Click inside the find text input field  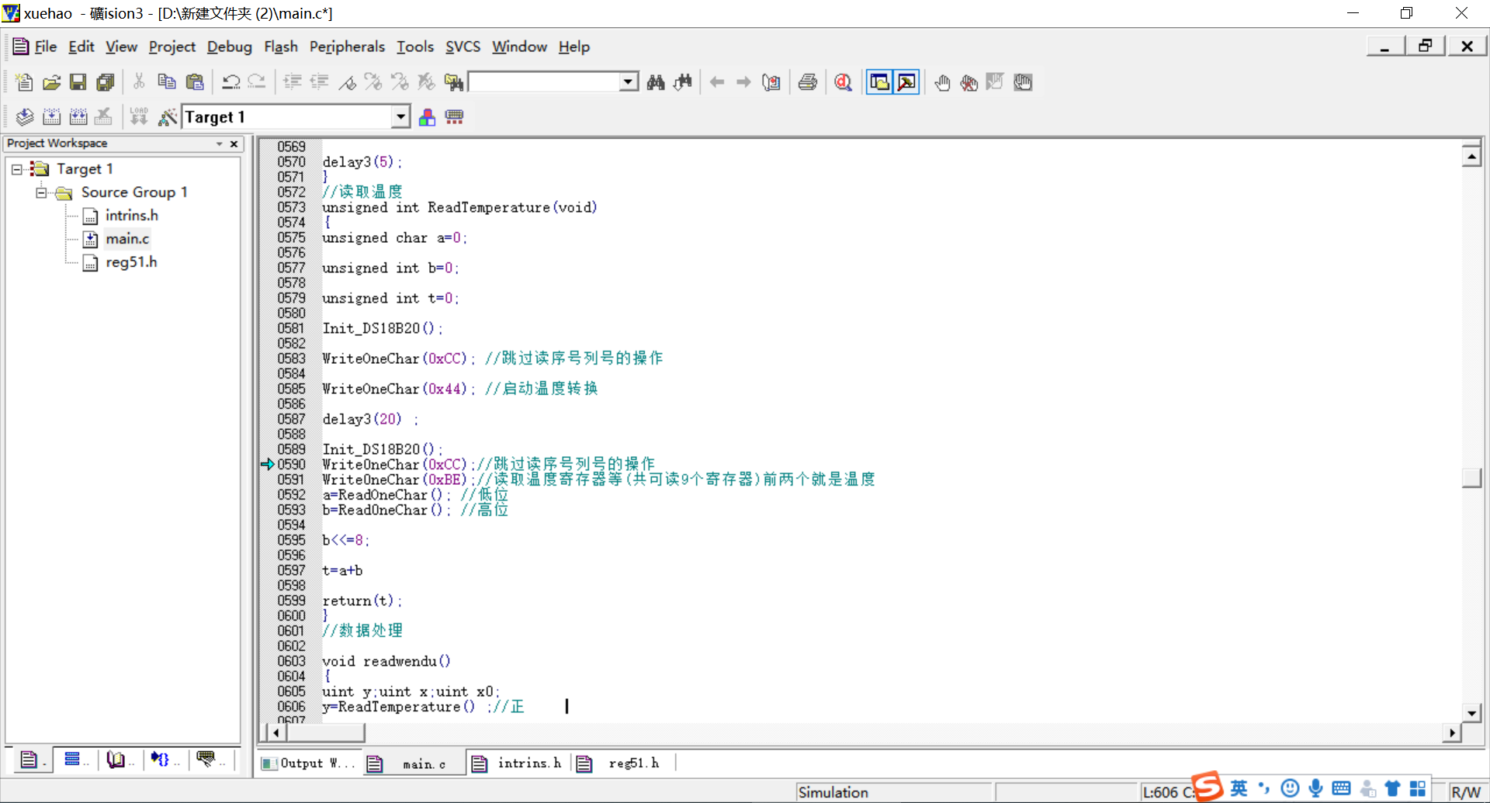pos(545,82)
